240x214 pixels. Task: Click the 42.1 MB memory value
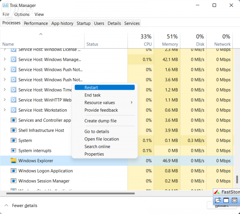click(170, 59)
